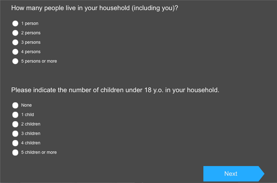Choose the '5 persons or more' option
This screenshot has height=183, width=277.
pos(15,61)
